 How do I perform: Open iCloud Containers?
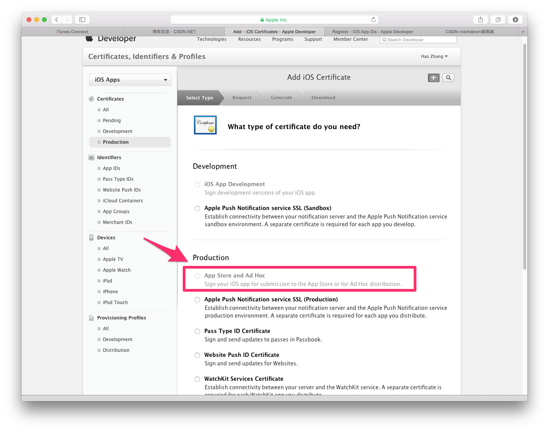[123, 201]
